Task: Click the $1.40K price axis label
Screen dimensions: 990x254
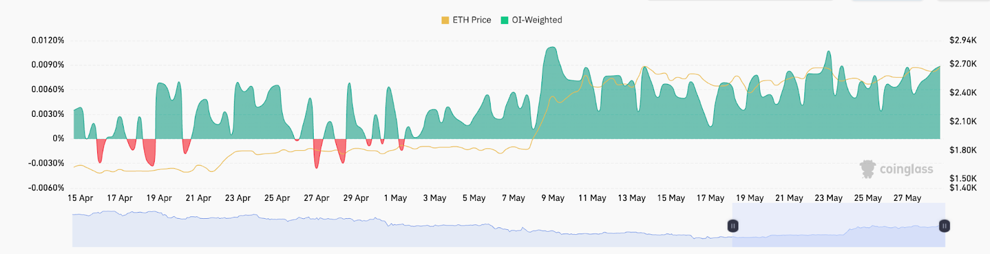Action: [x=963, y=187]
